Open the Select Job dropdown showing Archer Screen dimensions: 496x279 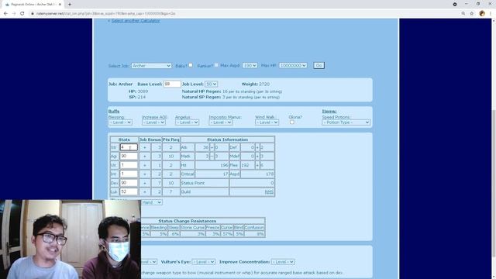click(x=152, y=66)
